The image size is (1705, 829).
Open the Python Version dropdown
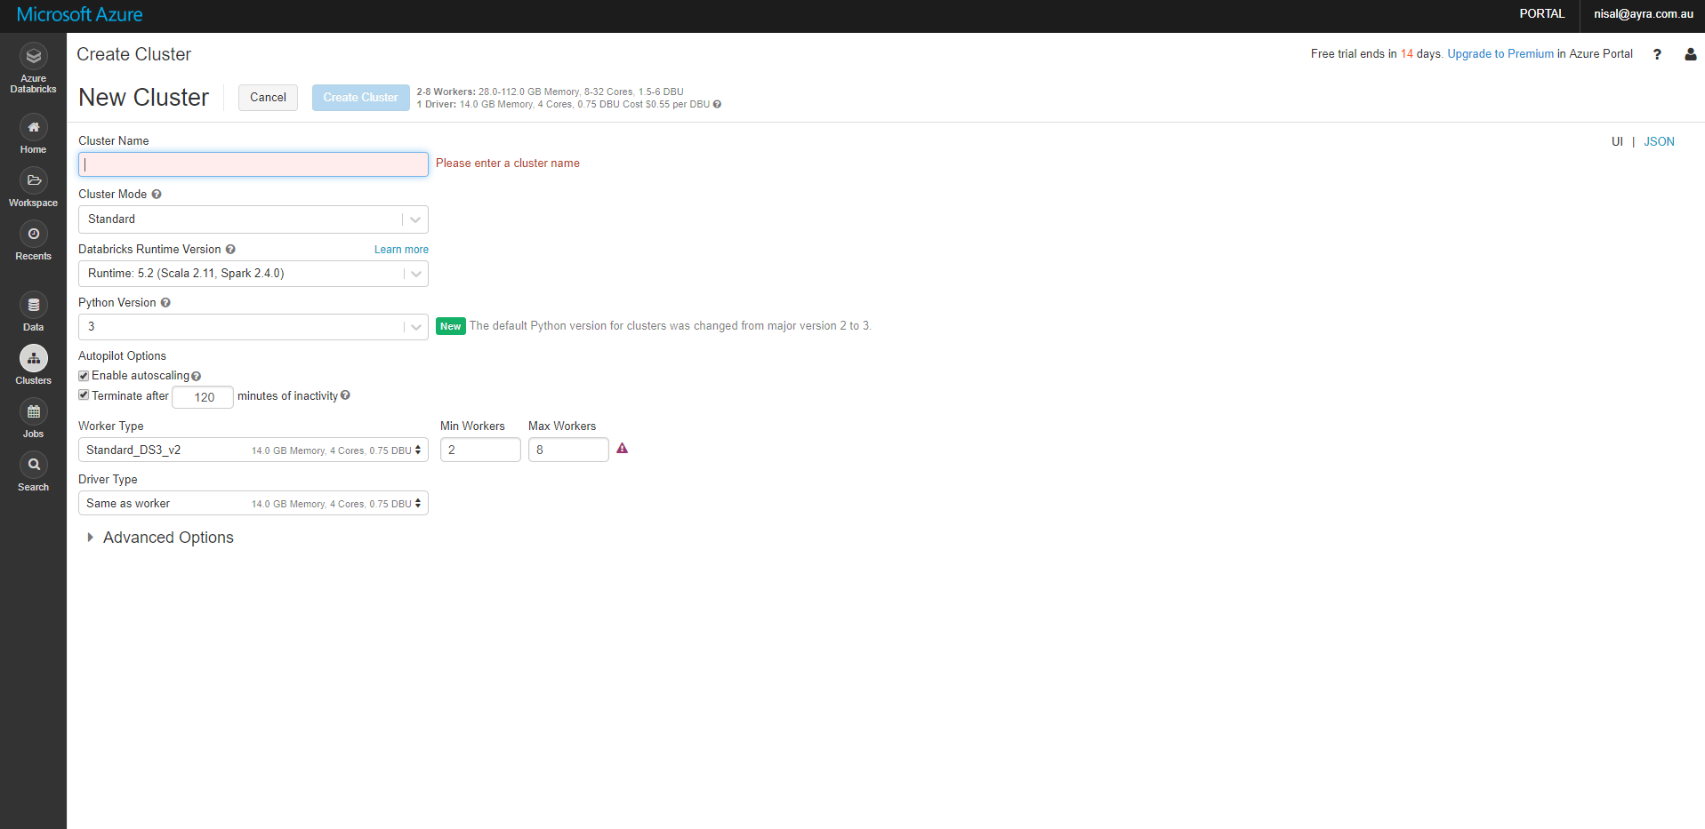point(253,327)
